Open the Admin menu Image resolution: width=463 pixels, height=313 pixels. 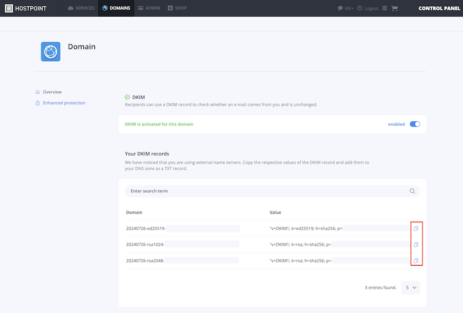(x=149, y=8)
